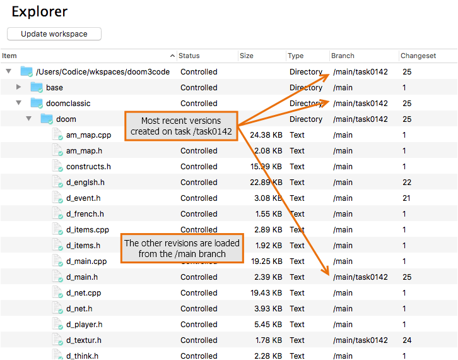Select the am_map.cpp file name

click(x=88, y=135)
